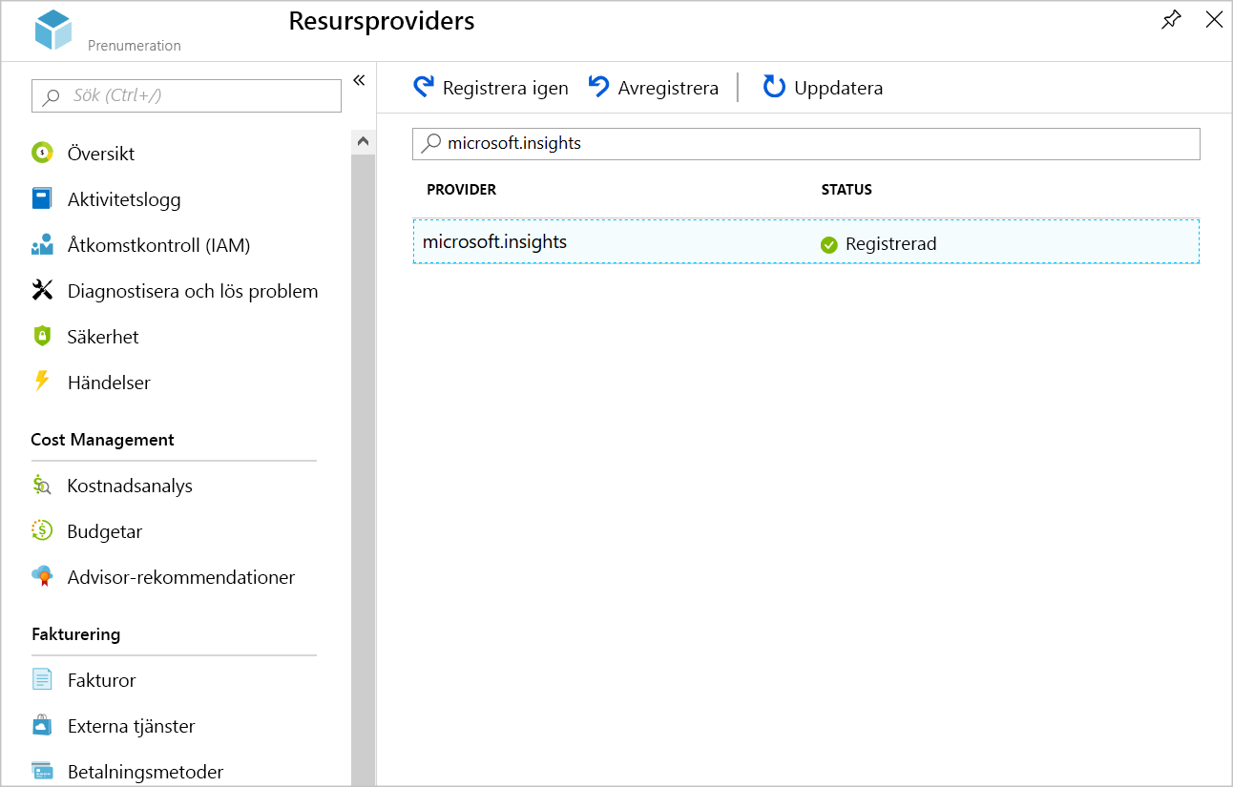Click the Händelser lightning bolt icon
Screen dimensions: 1233x787
point(42,382)
